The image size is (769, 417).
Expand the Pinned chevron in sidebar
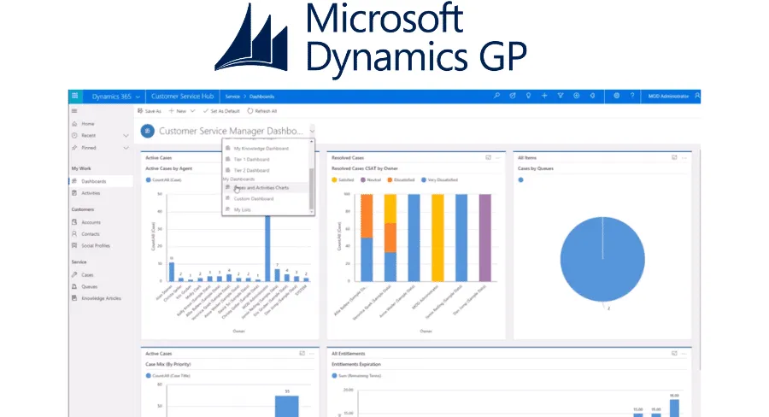click(126, 148)
